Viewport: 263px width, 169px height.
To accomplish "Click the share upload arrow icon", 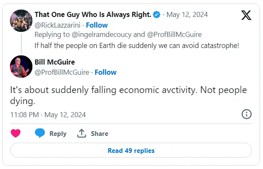I will 81,133.
